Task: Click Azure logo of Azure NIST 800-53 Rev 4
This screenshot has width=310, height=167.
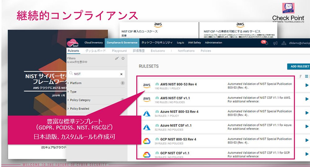Action: 147,113
